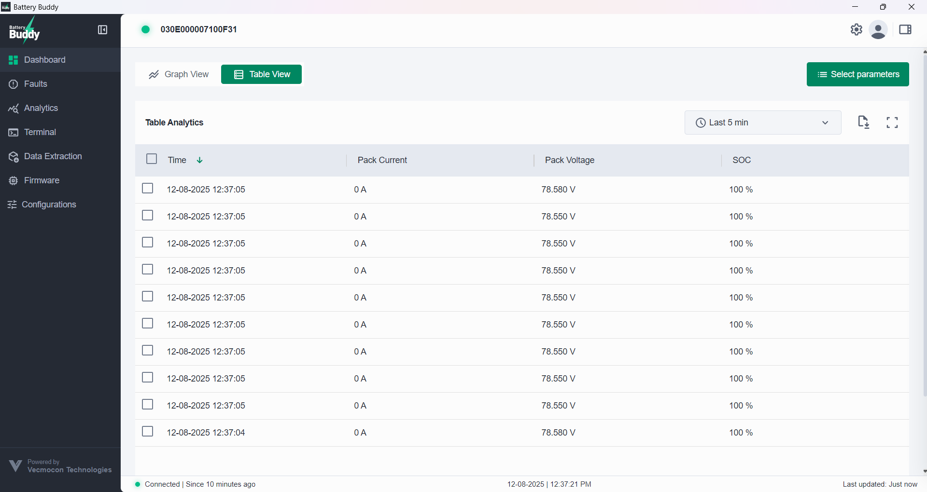Click the Pack Current column header
Image resolution: width=927 pixels, height=492 pixels.
(382, 160)
